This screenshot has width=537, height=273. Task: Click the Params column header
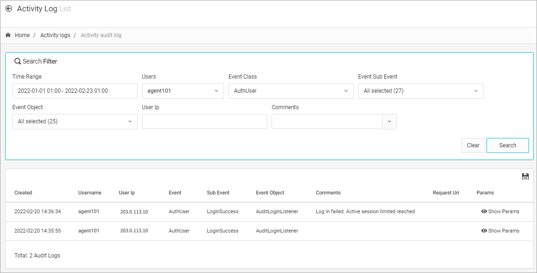pos(485,193)
